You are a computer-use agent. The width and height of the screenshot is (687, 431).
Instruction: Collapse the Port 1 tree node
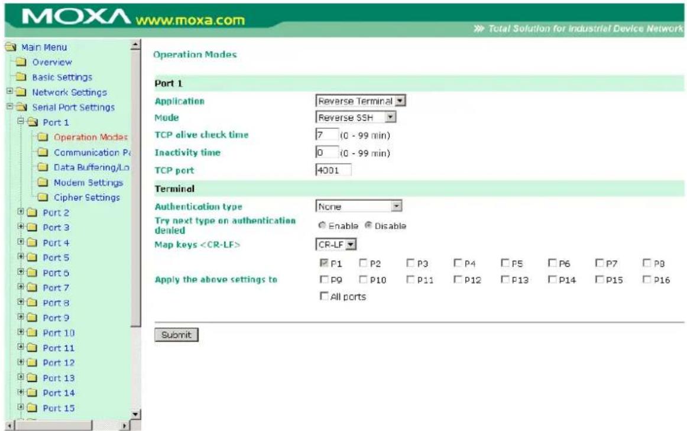(x=20, y=121)
